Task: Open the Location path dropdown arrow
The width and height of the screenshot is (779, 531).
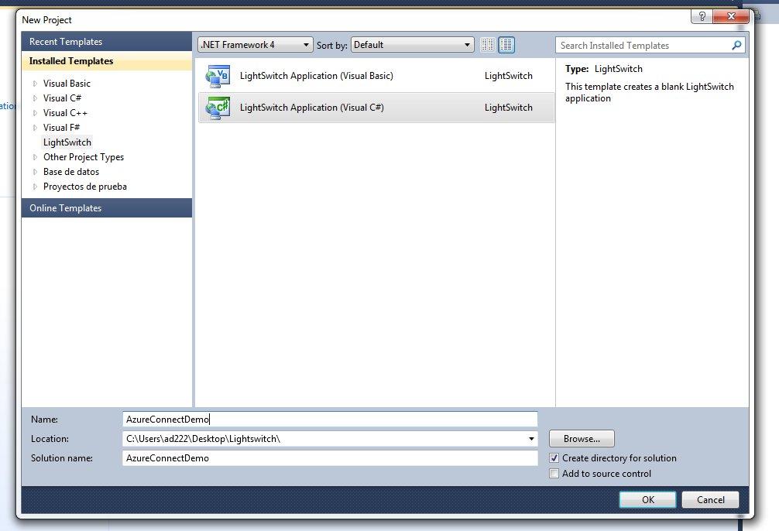Action: pyautogui.click(x=531, y=439)
